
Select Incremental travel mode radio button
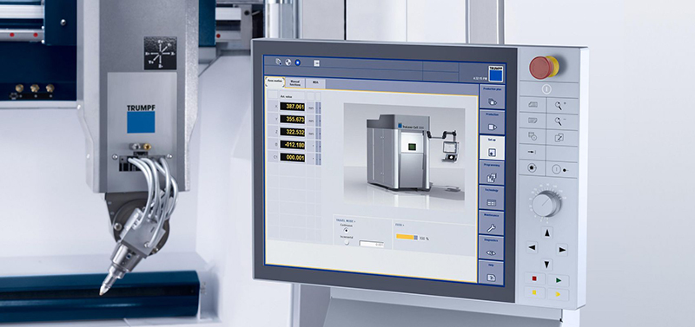pyautogui.click(x=347, y=243)
